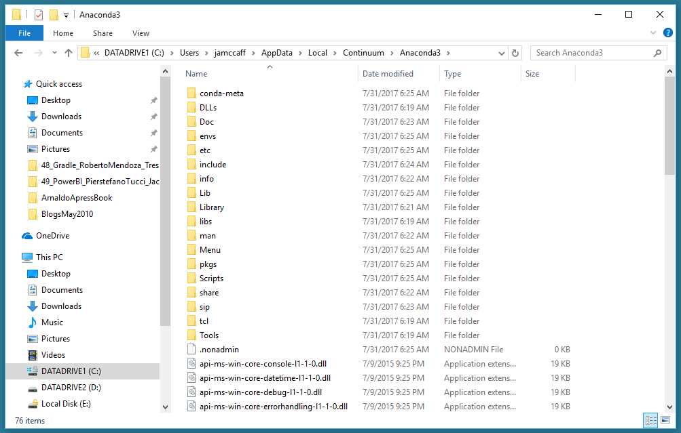The height and width of the screenshot is (433, 681).
Task: Select Local Disk (E:) drive
Action: pyautogui.click(x=66, y=404)
